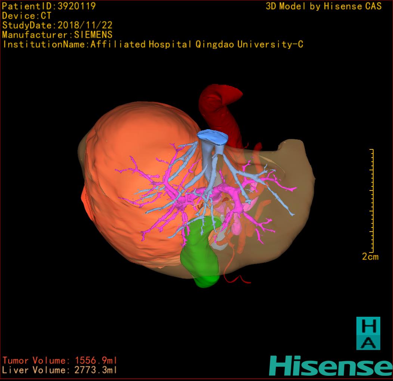Click the Tumor Volume 1556.9ml readout
The image size is (393, 381).
coord(60,360)
